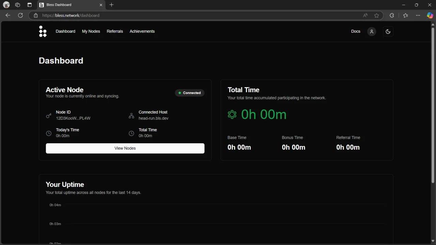Click the browser profile avatar
The width and height of the screenshot is (436, 245).
tap(6, 5)
